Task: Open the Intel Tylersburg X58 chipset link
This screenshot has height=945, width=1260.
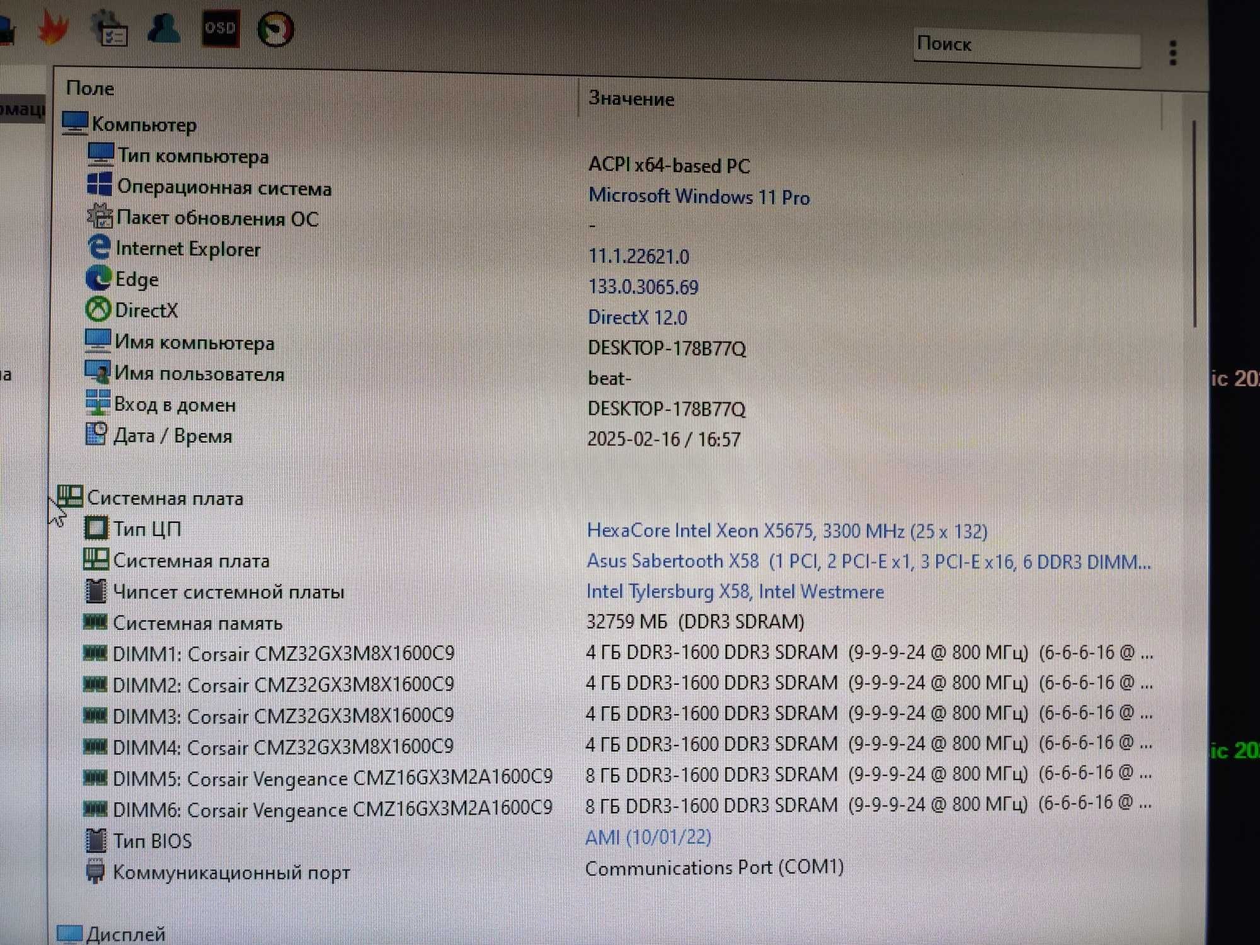Action: click(735, 592)
